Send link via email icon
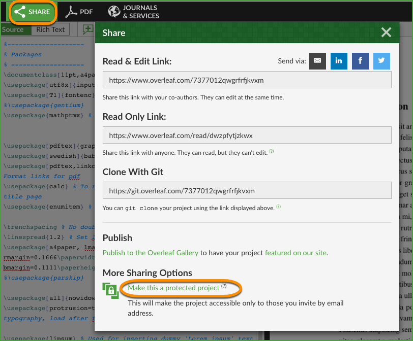The height and width of the screenshot is (341, 413). point(318,61)
